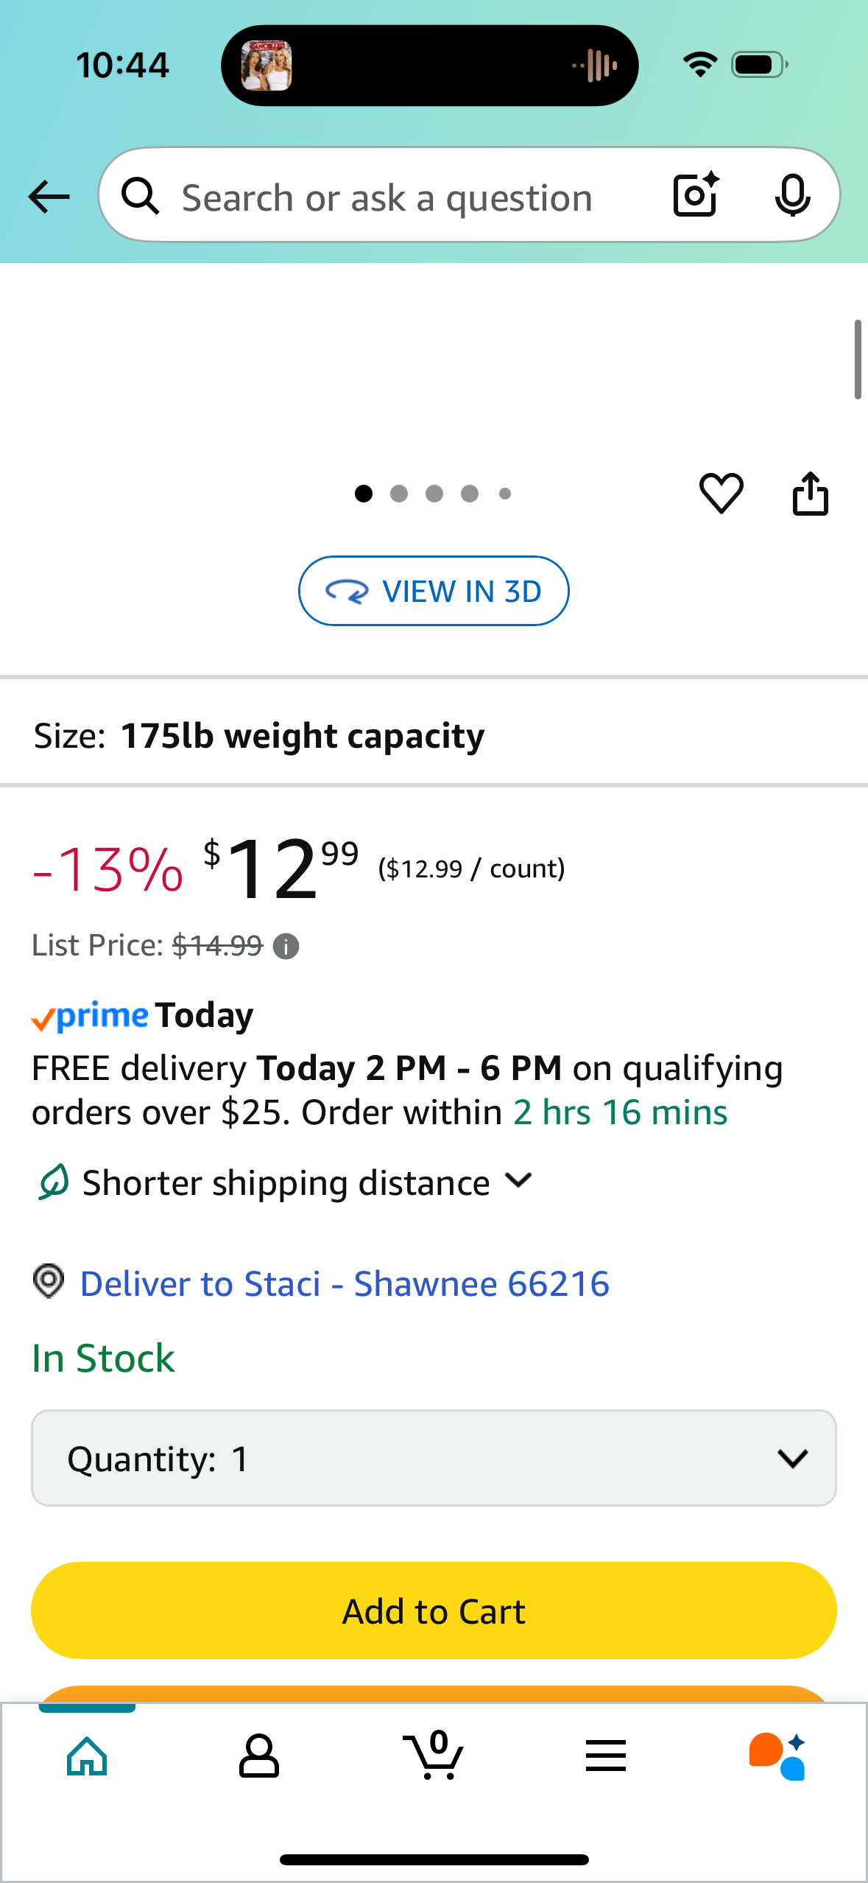Tap the back arrow icon
Viewport: 868px width, 1883px height.
pos(49,197)
